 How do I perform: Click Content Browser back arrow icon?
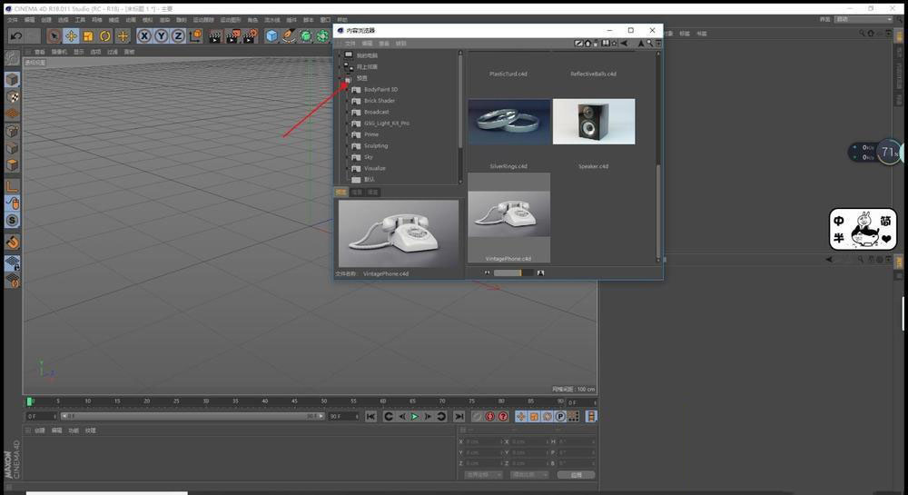(x=625, y=44)
